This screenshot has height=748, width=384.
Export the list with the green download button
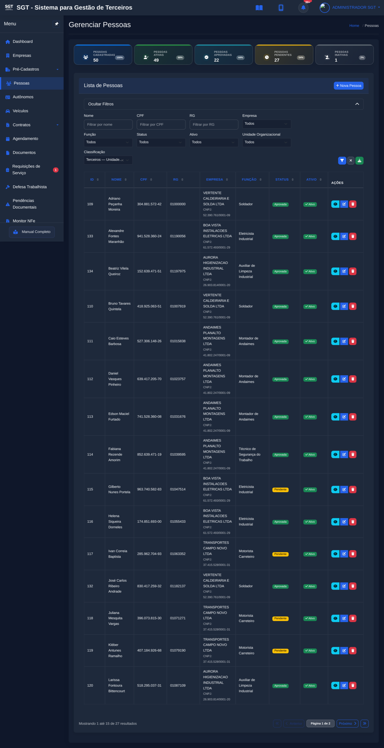point(360,160)
